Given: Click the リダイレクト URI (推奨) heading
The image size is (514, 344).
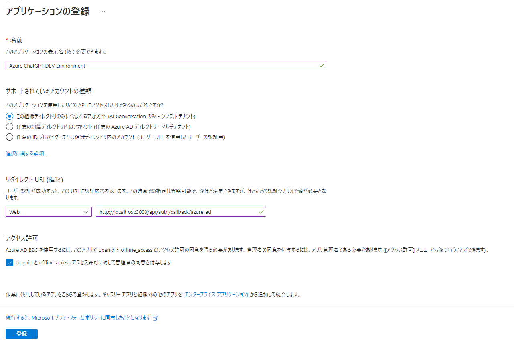Looking at the screenshot, I should tap(34, 179).
